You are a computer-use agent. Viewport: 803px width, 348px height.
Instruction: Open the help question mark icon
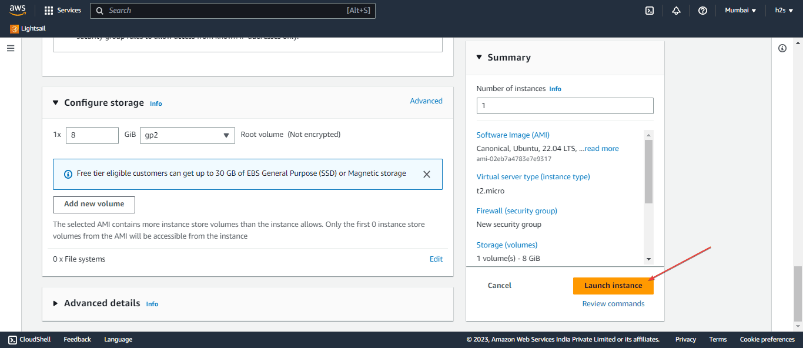tap(702, 11)
